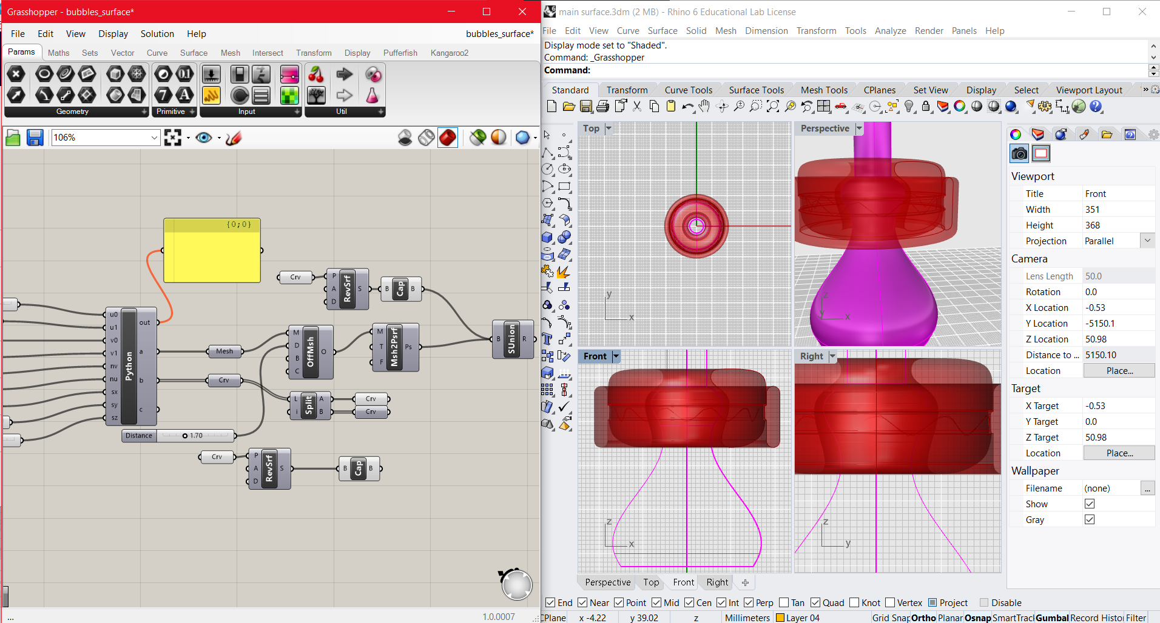
Task: Toggle the Near osnap checkbox
Action: pyautogui.click(x=582, y=602)
